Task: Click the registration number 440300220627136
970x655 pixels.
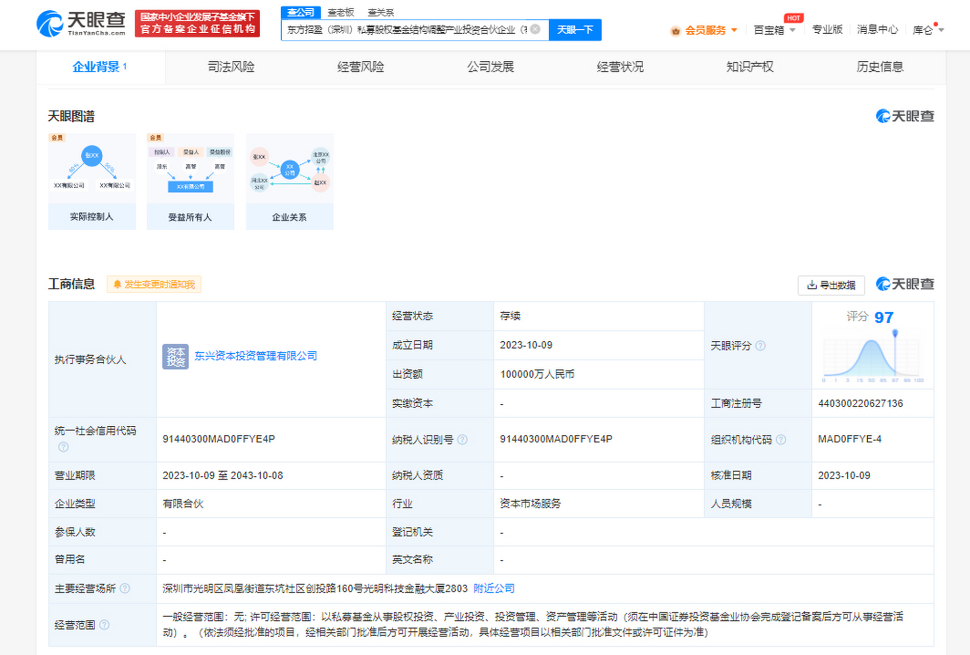Action: (861, 403)
